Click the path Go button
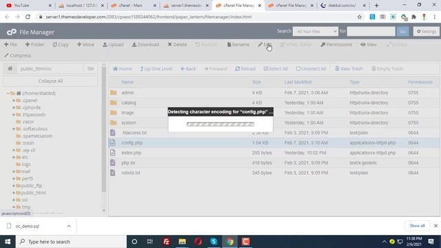Viewport: 441px width, 248px height. (90, 69)
